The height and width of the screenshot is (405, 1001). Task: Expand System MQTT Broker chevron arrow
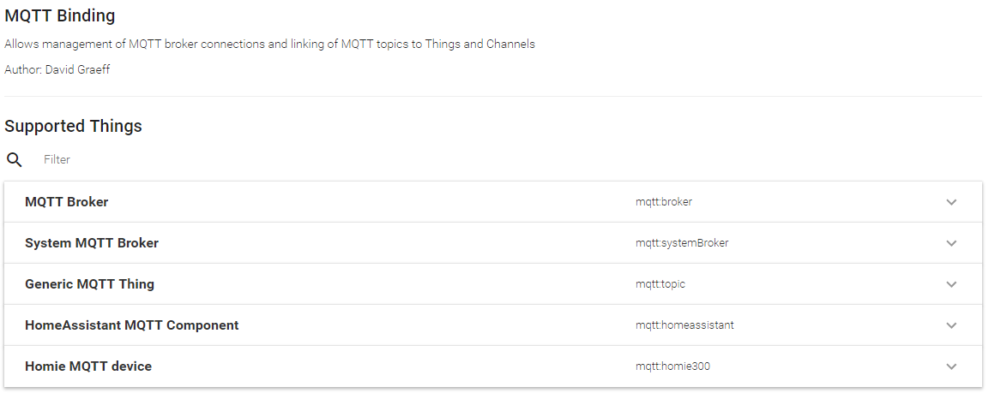pos(951,243)
